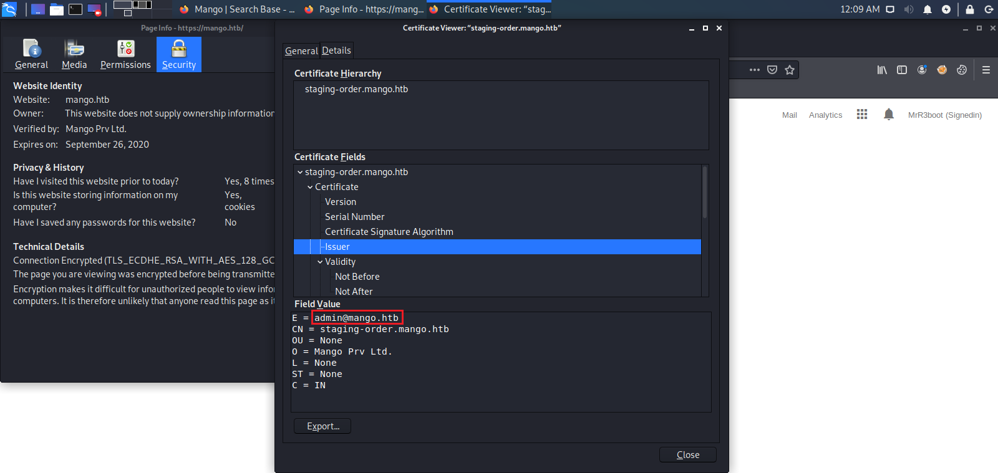This screenshot has height=473, width=998.
Task: Click the CN = staging-order.mango.htb line
Action: click(371, 329)
